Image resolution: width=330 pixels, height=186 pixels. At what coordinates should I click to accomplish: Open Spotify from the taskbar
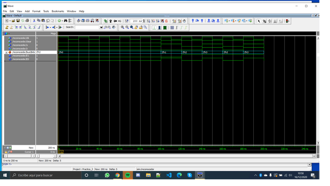128,175
